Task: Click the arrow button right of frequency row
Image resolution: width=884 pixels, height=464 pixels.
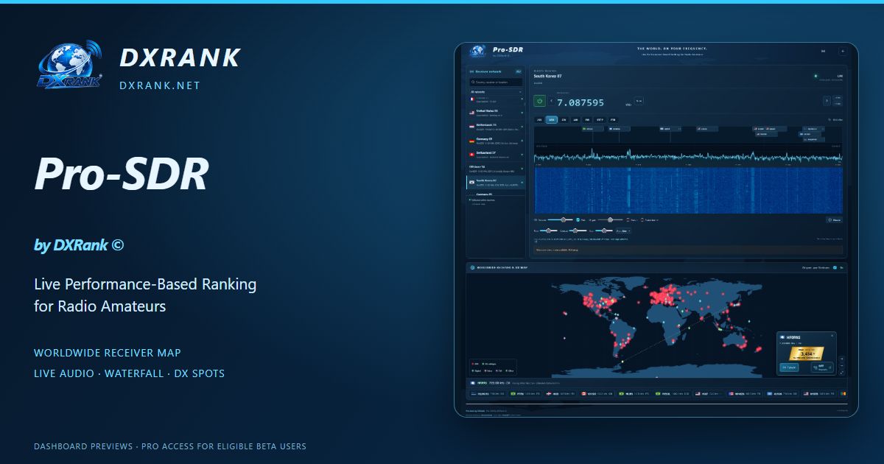Action: pos(827,101)
